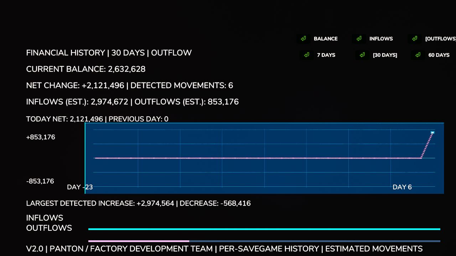
Task: Click the CURRENT BALANCE: 2,632,628 line
Action: 86,69
